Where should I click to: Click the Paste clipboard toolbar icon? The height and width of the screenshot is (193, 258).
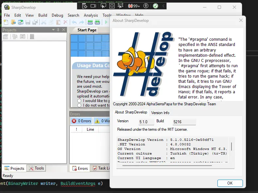[x=58, y=22]
